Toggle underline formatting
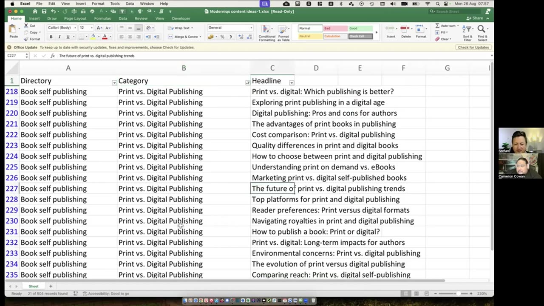Image resolution: width=544 pixels, height=306 pixels. pyautogui.click(x=67, y=37)
